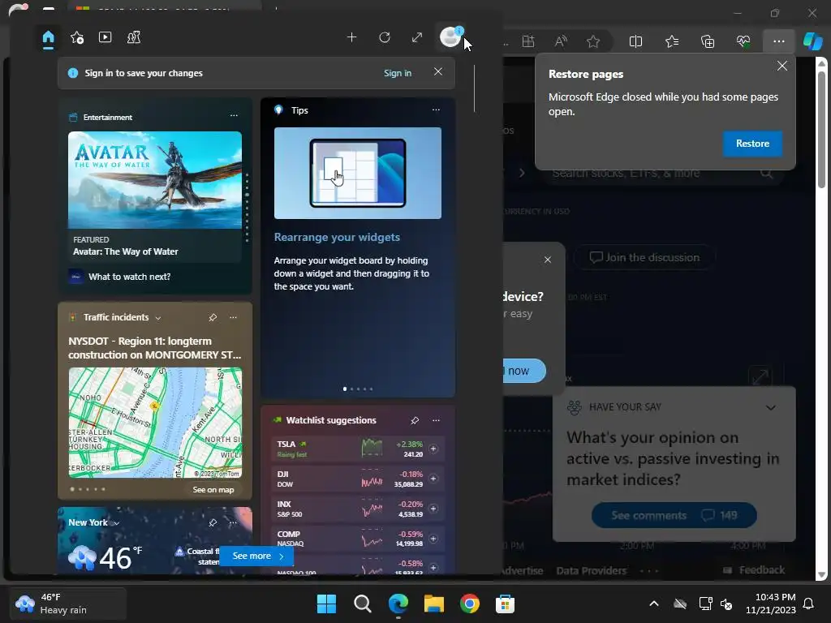Image resolution: width=831 pixels, height=623 pixels.
Task: Pin the New York weather widget
Action: (213, 523)
